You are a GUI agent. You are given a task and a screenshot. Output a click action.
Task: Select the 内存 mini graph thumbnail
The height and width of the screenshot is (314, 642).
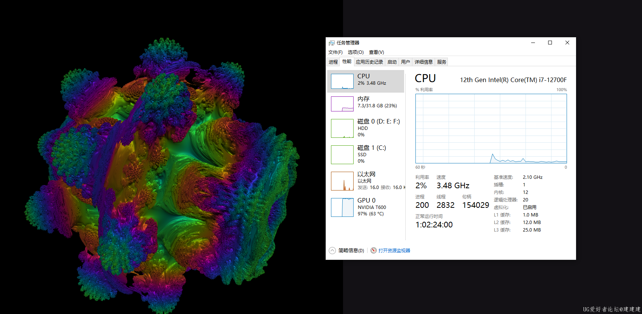click(x=342, y=104)
